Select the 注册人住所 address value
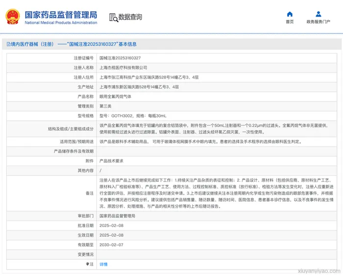Viewport: 343px width, 275px height. pyautogui.click(x=149, y=77)
